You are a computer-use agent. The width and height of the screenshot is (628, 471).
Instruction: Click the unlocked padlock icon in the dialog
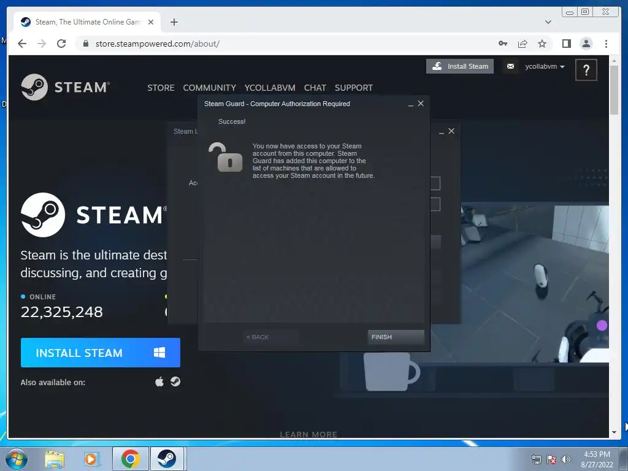click(226, 157)
